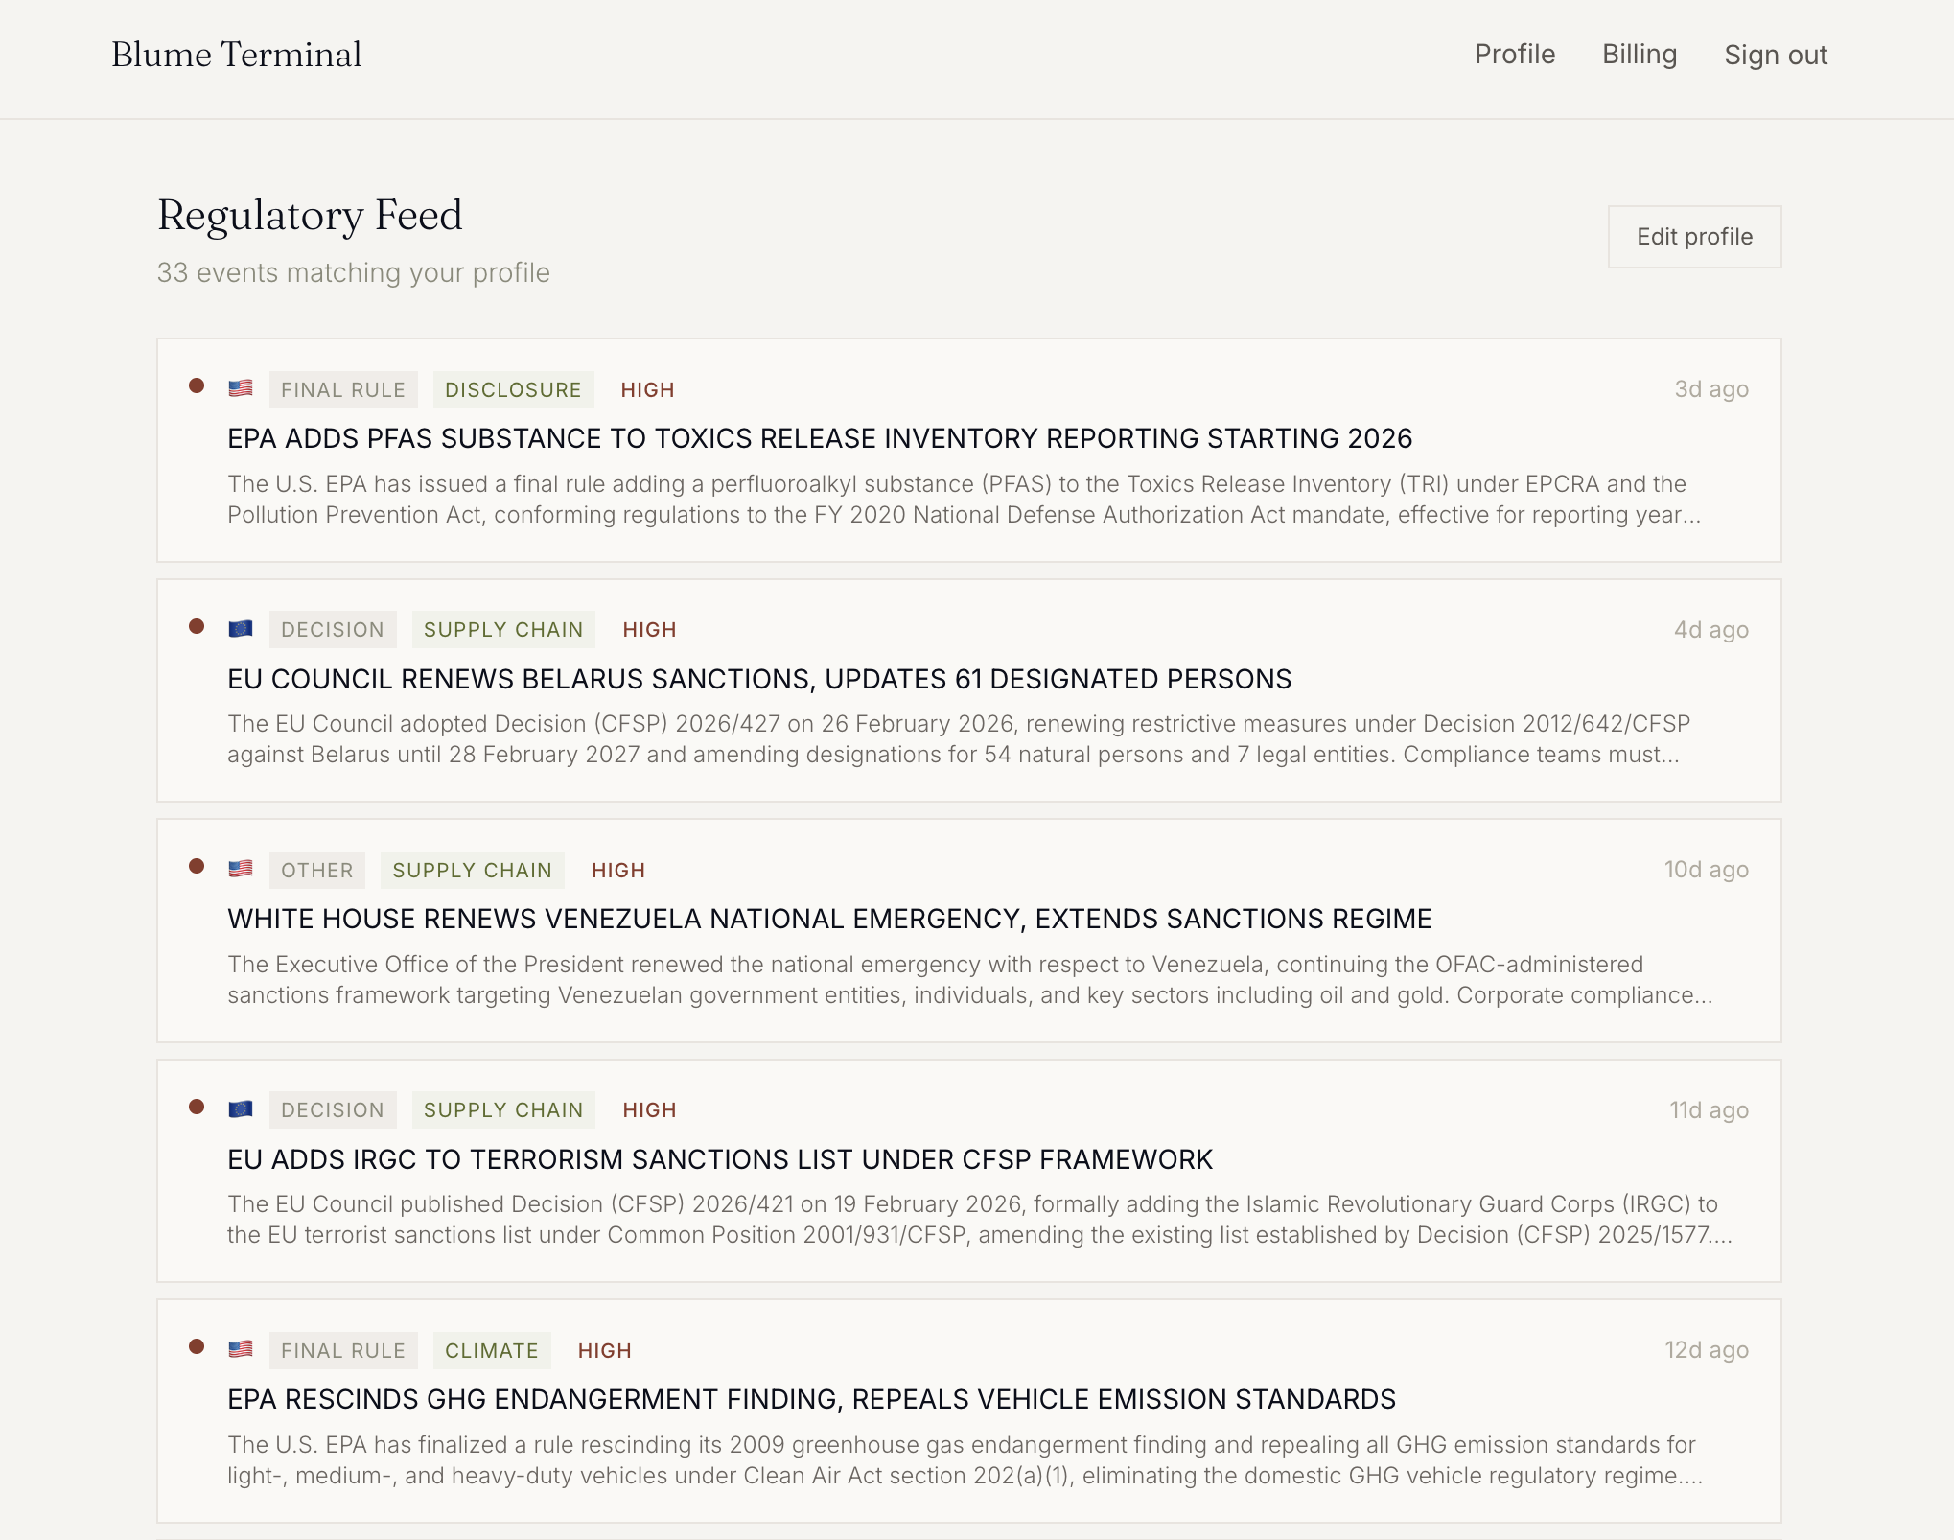Expand the Belarus sanctions renewal event card
Screen dimensions: 1954x1540
[x=759, y=679]
